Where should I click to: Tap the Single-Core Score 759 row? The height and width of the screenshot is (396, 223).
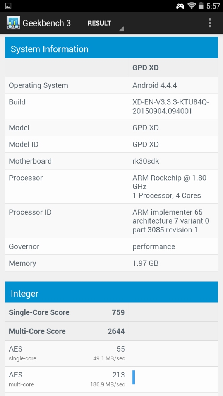click(111, 312)
